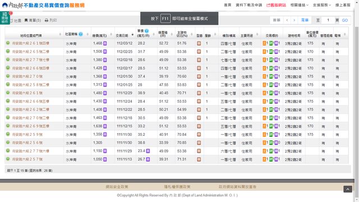Viewport: 359px width, 202px height.
Task: Click the back-to-top arrow button
Action: [348, 189]
